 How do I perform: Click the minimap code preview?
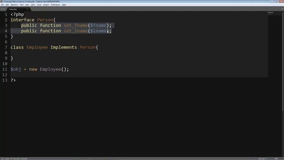pos(271,13)
